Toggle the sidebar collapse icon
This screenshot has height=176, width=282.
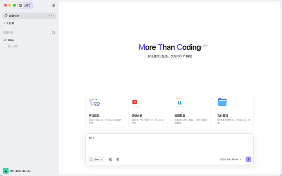[54, 5]
